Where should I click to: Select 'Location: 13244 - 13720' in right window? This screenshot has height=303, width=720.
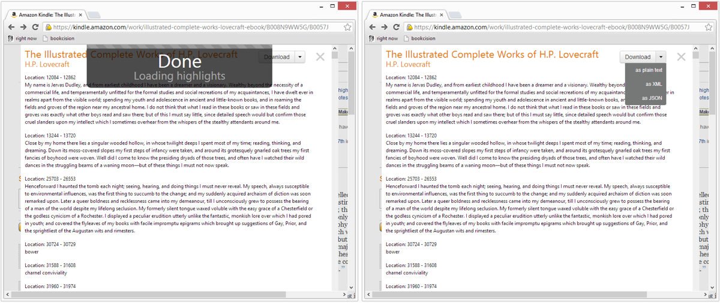pyautogui.click(x=411, y=136)
